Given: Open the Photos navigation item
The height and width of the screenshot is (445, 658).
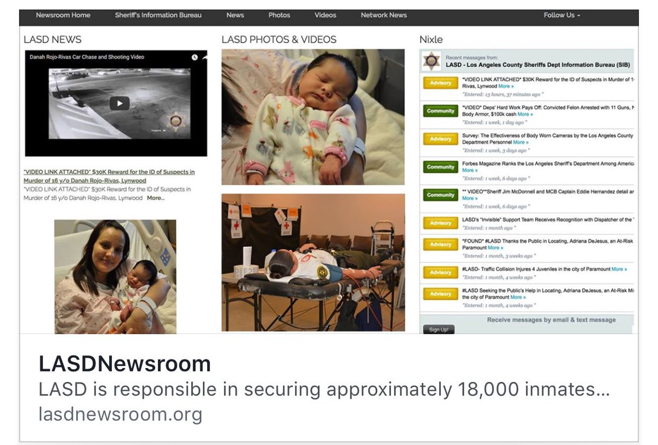Looking at the screenshot, I should (279, 15).
